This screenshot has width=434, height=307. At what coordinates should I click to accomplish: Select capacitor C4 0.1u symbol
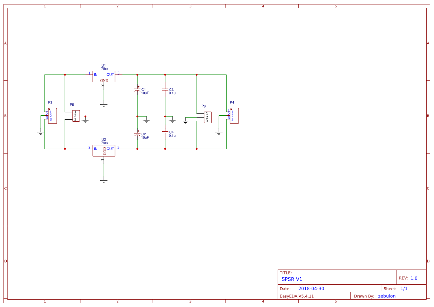point(164,133)
